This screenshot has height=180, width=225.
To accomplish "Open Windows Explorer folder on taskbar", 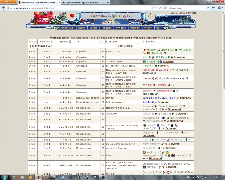I will pyautogui.click(x=22, y=177).
